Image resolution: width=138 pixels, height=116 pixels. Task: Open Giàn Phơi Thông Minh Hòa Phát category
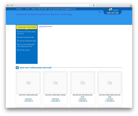tap(26, 33)
